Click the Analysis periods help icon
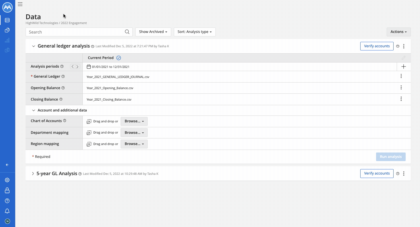This screenshot has width=420, height=227. click(62, 66)
